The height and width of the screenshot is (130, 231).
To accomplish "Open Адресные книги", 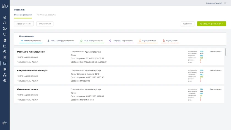I will (24, 24).
